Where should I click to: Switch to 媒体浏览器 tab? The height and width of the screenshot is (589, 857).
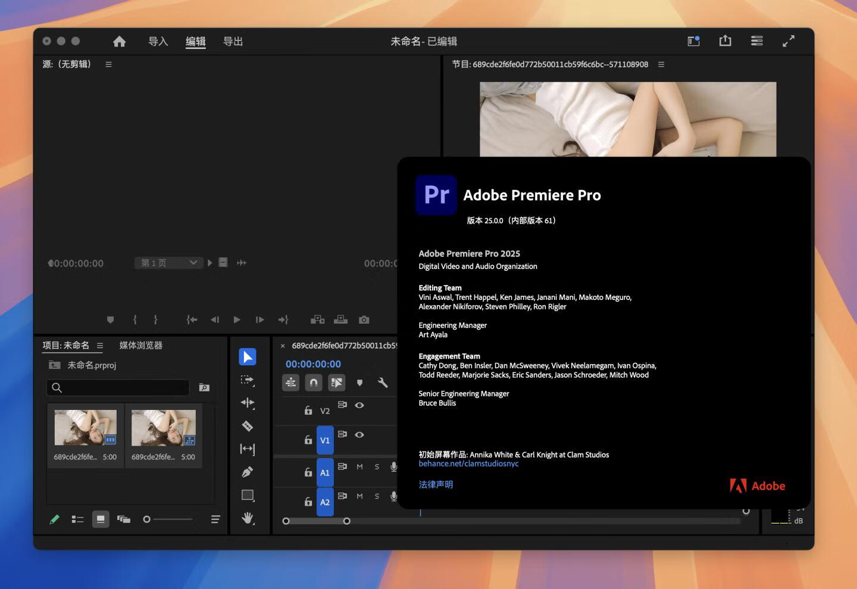[x=141, y=345]
